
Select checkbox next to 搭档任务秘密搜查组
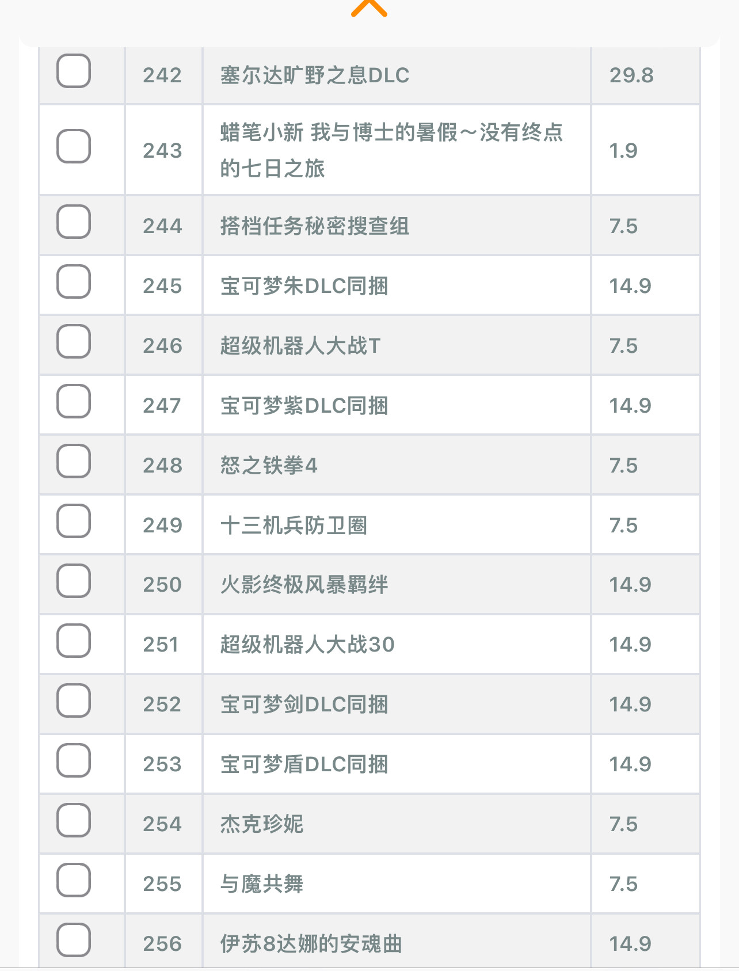click(74, 222)
